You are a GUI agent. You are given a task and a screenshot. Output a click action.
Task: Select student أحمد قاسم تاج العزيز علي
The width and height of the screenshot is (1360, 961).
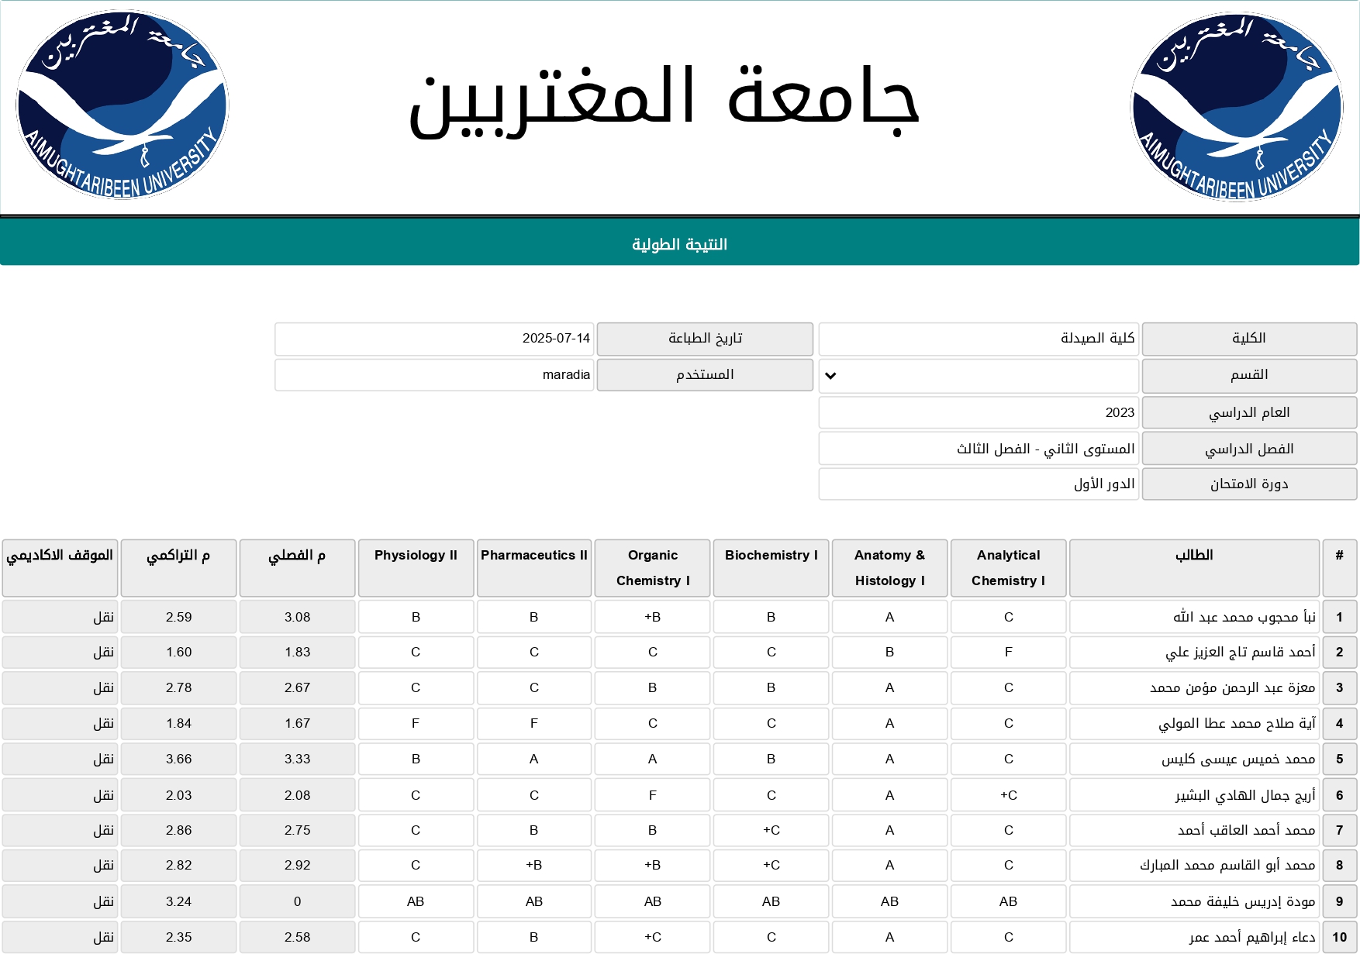(1194, 652)
